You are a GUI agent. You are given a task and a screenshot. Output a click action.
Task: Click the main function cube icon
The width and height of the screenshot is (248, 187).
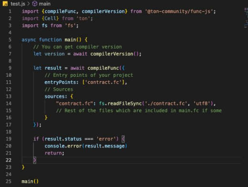pyautogui.click(x=35, y=4)
